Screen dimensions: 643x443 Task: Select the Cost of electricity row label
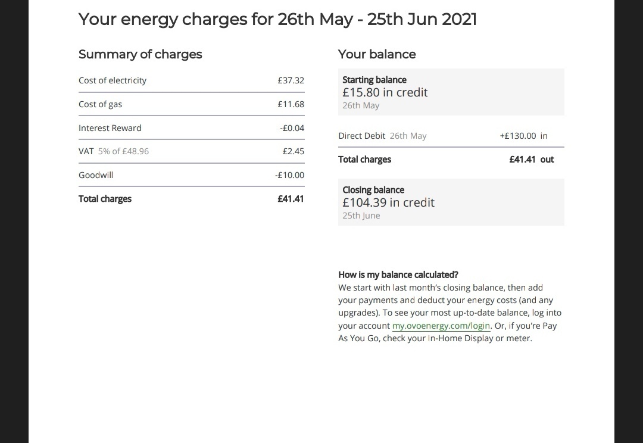click(113, 80)
